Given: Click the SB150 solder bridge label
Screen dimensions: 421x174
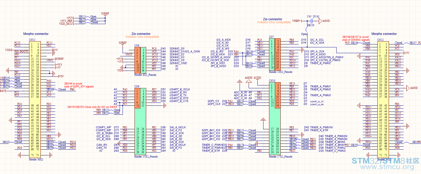Looking at the screenshot, I should 240,101.
